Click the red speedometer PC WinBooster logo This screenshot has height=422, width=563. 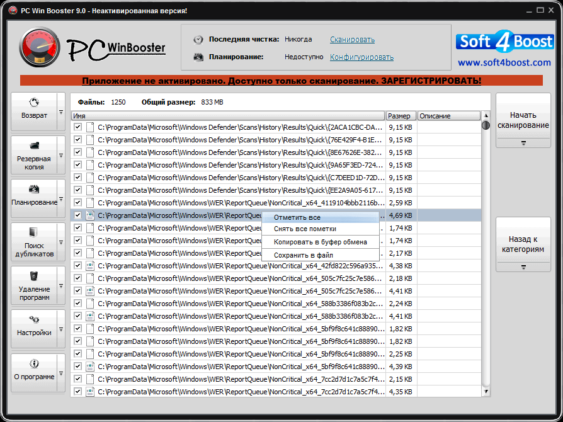pos(40,47)
